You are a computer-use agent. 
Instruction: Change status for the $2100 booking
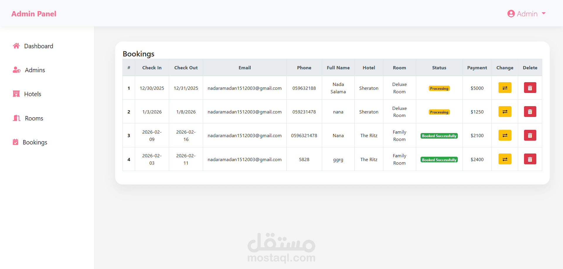[x=505, y=135]
